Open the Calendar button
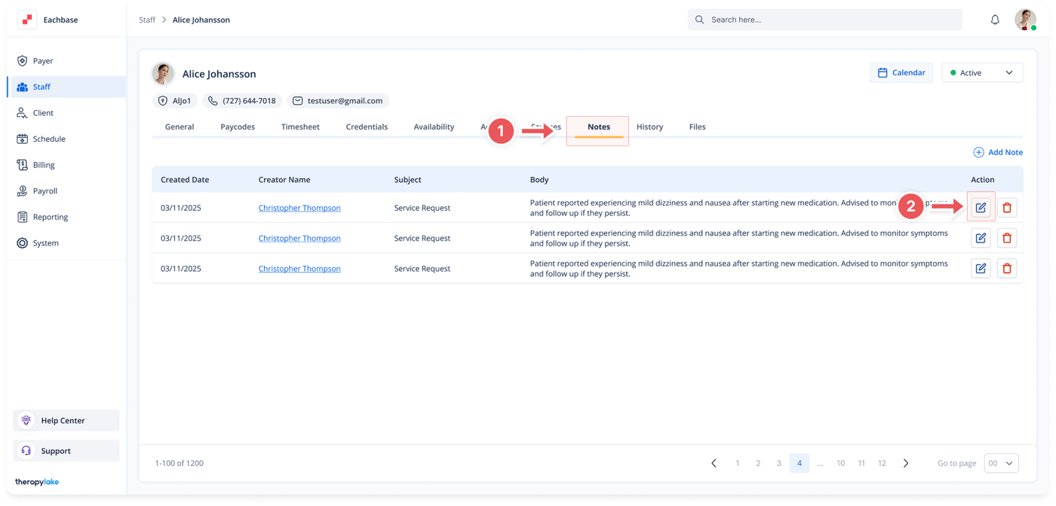This screenshot has width=1056, height=506. [x=901, y=73]
